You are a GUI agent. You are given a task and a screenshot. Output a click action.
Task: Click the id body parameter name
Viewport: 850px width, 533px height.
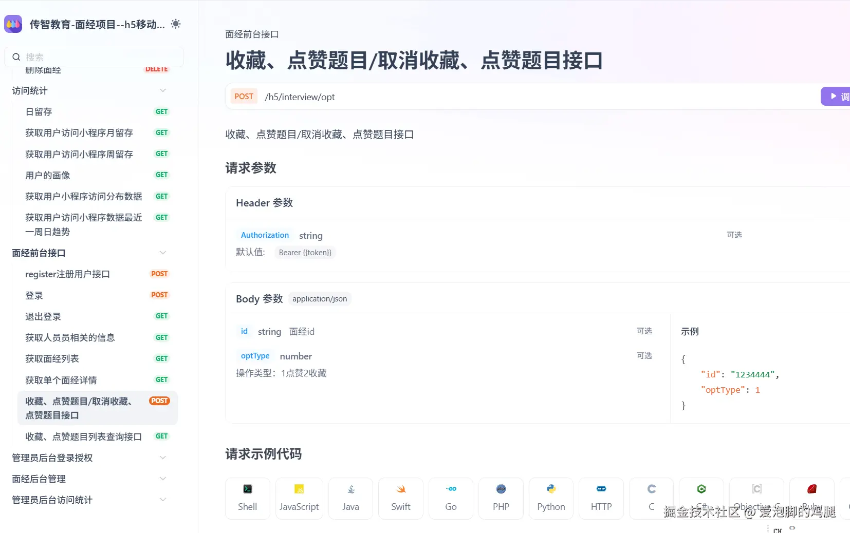click(x=244, y=331)
